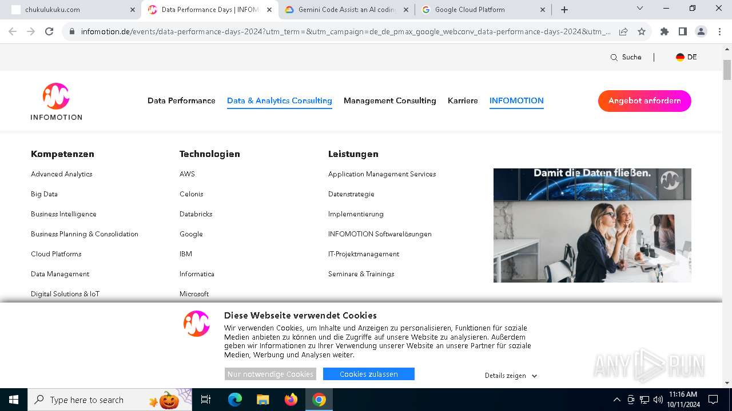The image size is (732, 411).
Task: Click the German flag language icon
Action: click(x=680, y=57)
